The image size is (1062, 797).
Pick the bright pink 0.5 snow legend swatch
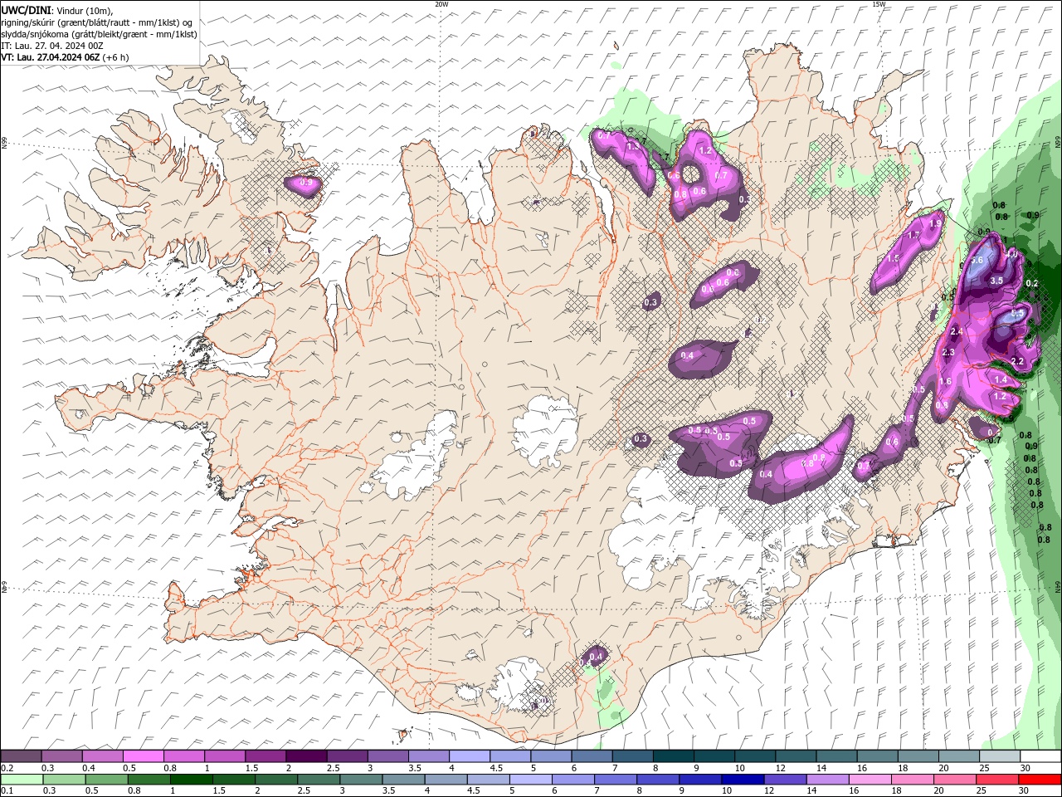tap(143, 756)
